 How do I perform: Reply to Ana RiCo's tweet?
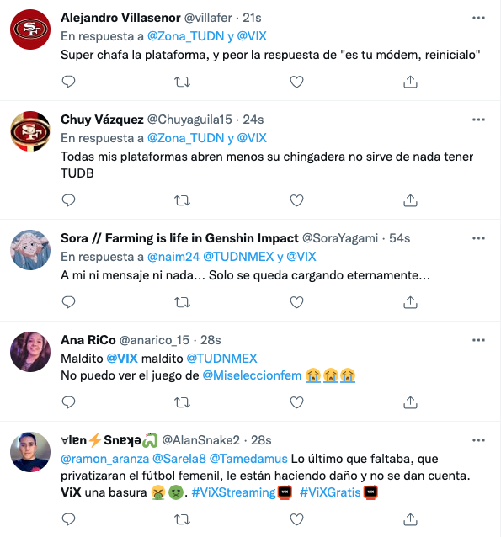click(68, 402)
